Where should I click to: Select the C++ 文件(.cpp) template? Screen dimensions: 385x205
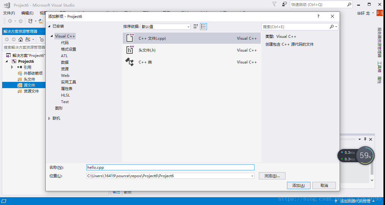[192, 38]
